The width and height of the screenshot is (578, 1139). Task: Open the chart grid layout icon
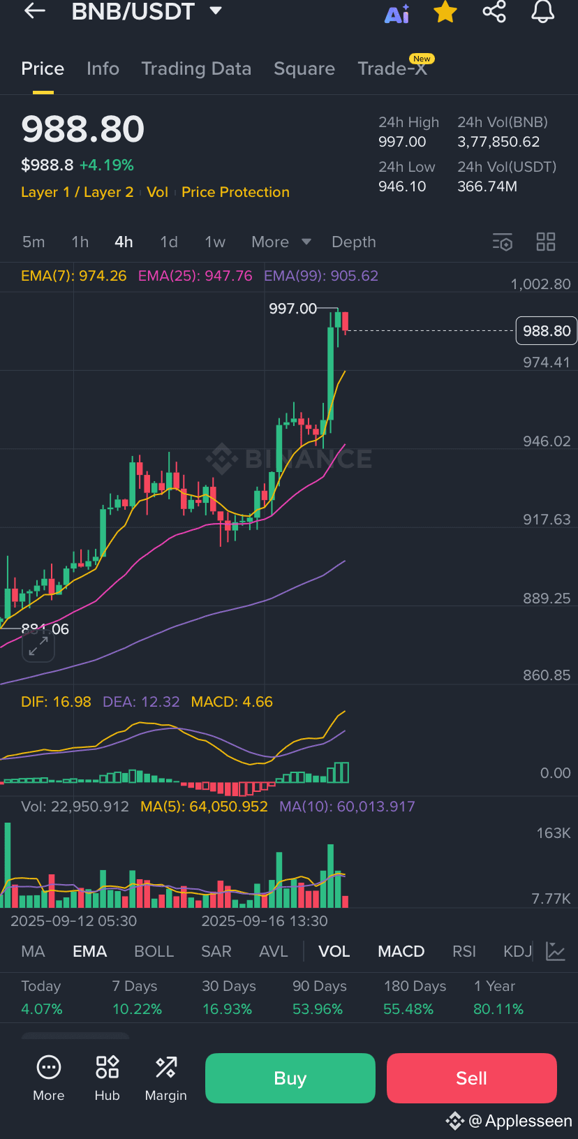(546, 242)
